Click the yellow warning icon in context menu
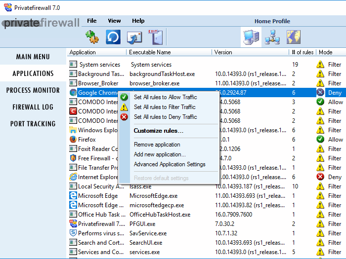This screenshot has height=259, width=346. [x=124, y=107]
